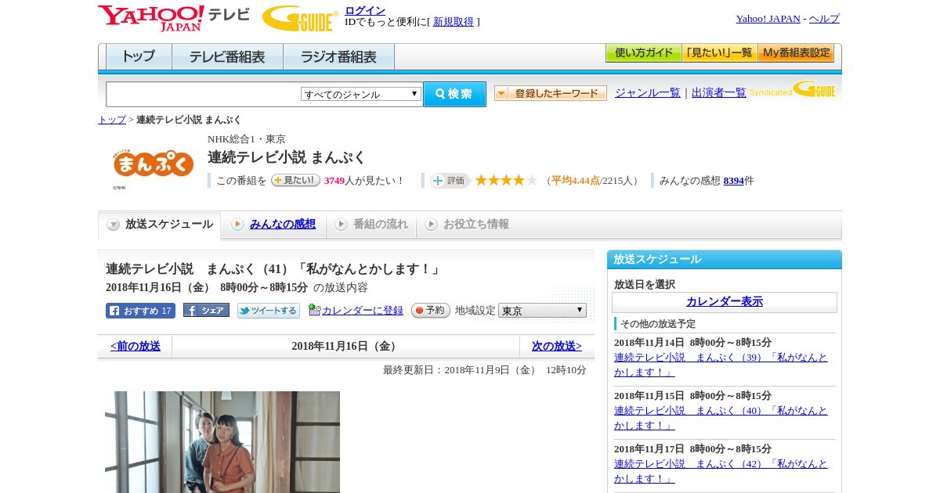Image resolution: width=940 pixels, height=493 pixels.
Task: Click the 平均4.44点 rating text
Action: tap(576, 181)
